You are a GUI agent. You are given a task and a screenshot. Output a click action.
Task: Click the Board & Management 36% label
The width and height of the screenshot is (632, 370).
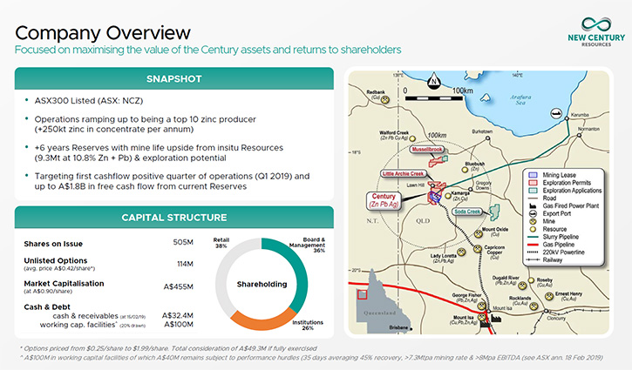pyautogui.click(x=307, y=245)
